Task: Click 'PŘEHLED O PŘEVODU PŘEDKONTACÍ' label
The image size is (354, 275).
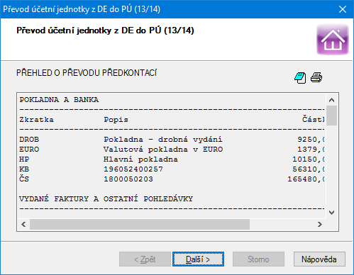Action: tap(87, 73)
